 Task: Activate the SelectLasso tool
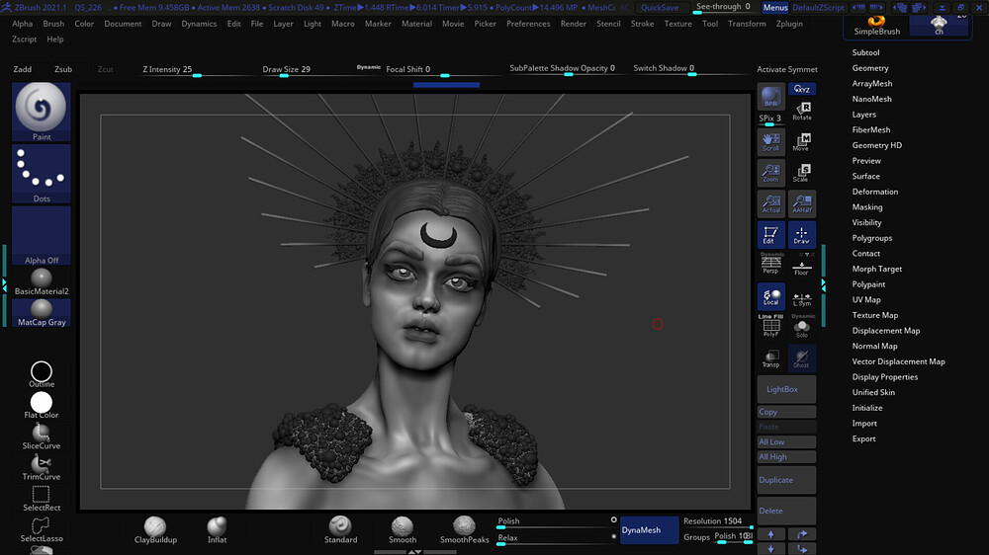42,526
